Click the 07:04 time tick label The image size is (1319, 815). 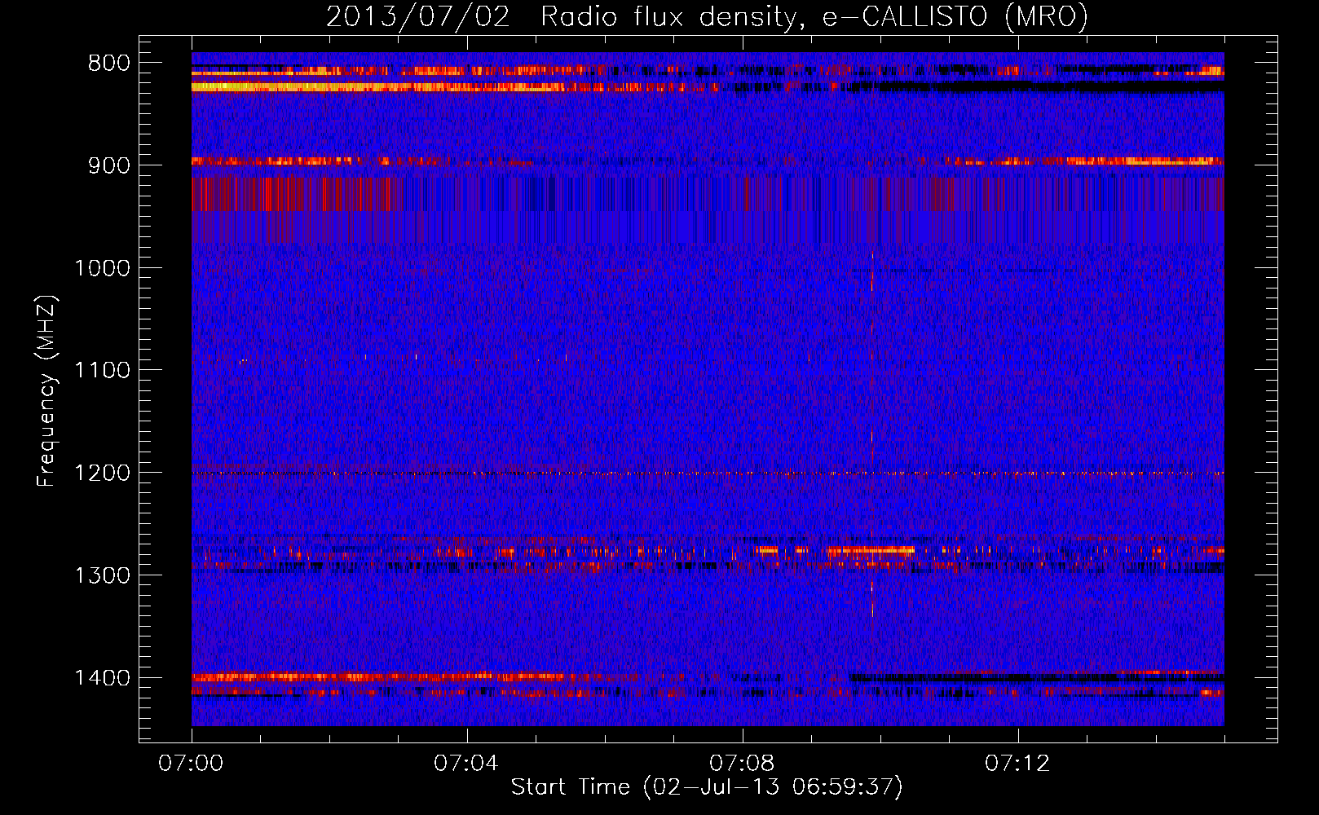pos(466,764)
